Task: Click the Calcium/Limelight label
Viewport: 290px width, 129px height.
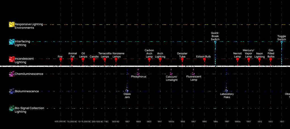Action: click(x=171, y=78)
